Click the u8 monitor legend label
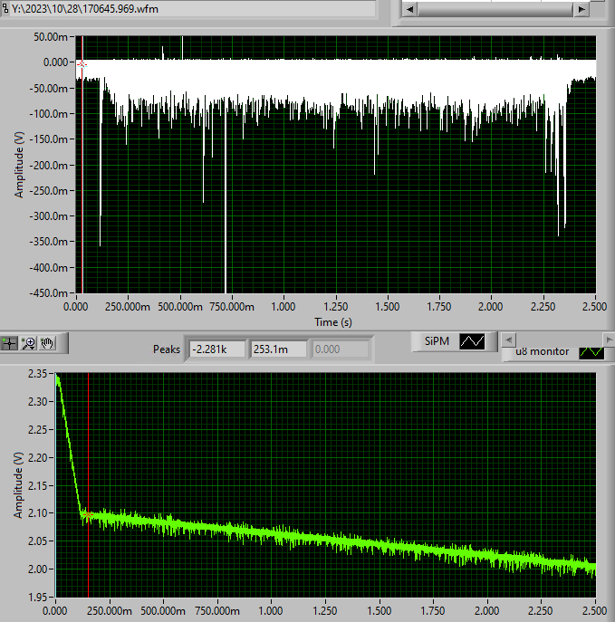This screenshot has width=615, height=622. [542, 352]
